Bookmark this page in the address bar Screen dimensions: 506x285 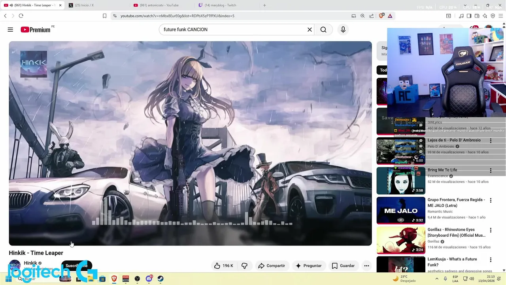click(104, 16)
